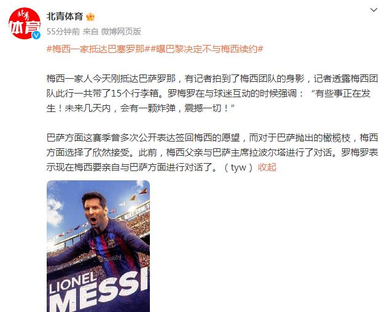
Task: Open the Lionel Messi poster image
Action: point(98,246)
